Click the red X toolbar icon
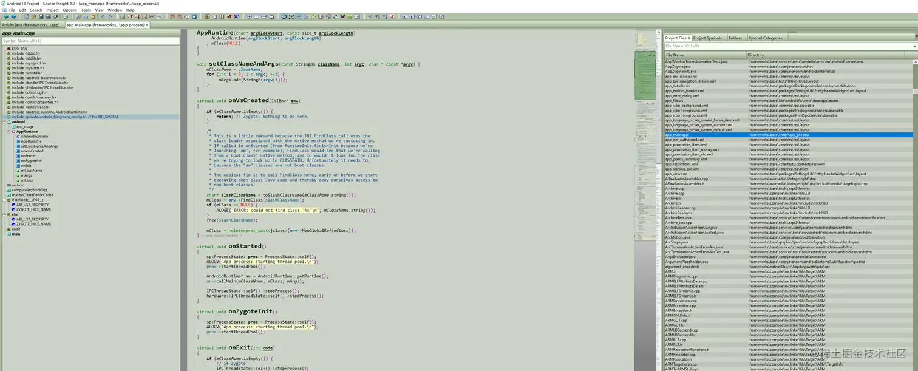This screenshot has height=371, width=918. 392,16
